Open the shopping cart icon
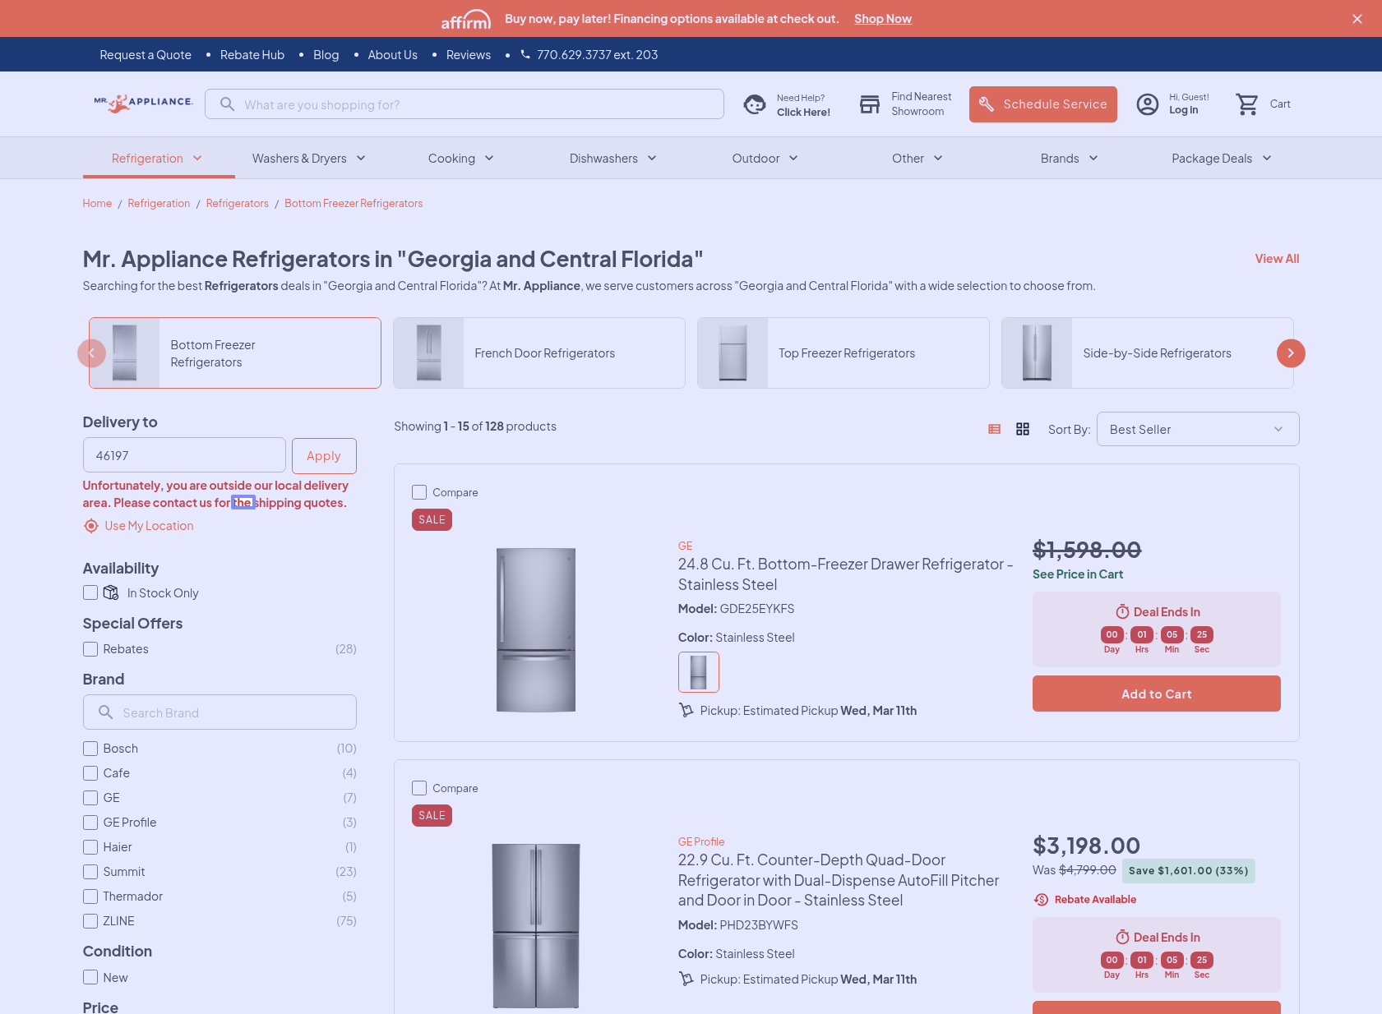The height and width of the screenshot is (1014, 1382). pyautogui.click(x=1247, y=104)
